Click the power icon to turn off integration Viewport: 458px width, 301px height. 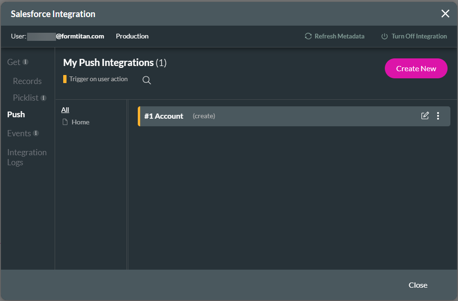point(384,36)
